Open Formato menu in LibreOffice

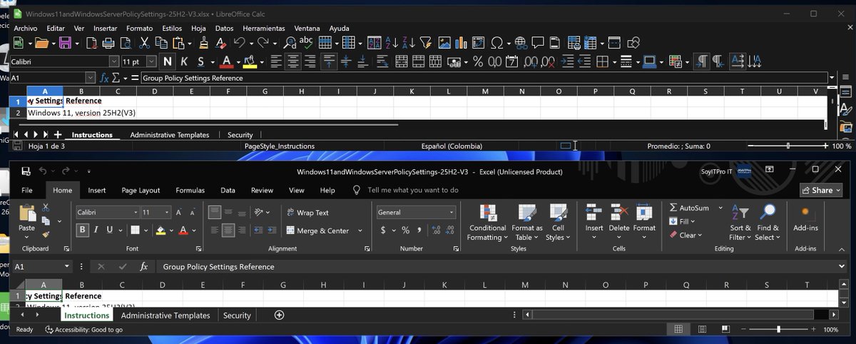pyautogui.click(x=139, y=28)
